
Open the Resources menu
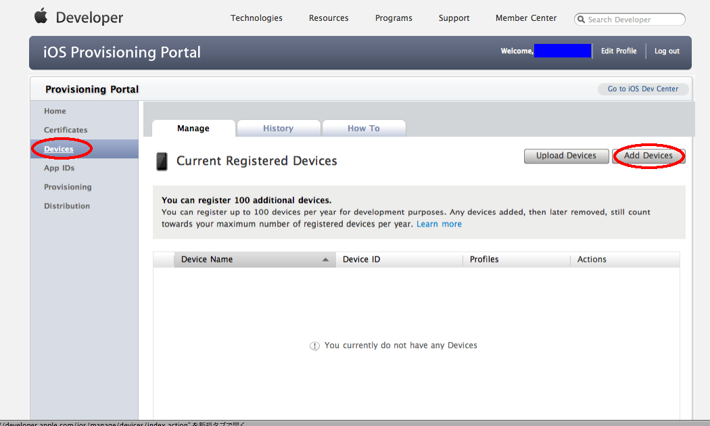click(329, 18)
